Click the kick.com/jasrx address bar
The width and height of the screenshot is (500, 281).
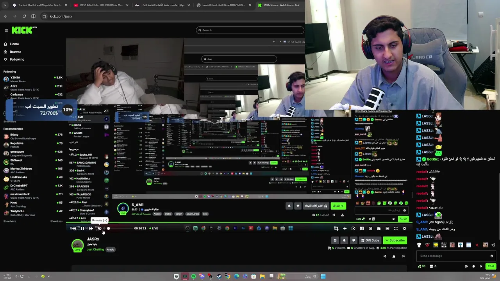(172, 16)
